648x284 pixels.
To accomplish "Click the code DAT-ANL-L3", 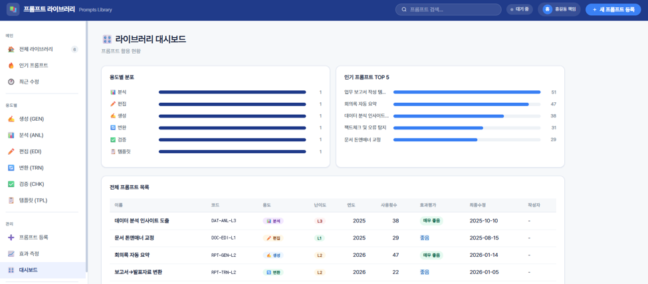I will click(x=223, y=221).
